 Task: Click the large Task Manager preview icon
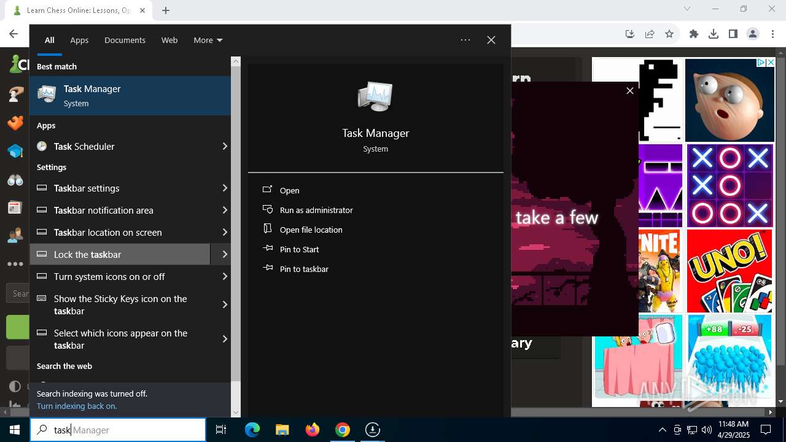click(x=375, y=96)
